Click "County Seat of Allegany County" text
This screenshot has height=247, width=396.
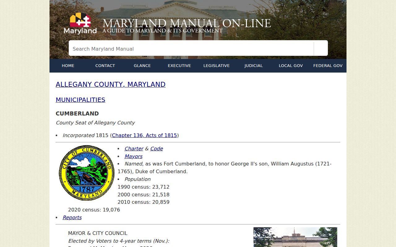click(x=95, y=123)
